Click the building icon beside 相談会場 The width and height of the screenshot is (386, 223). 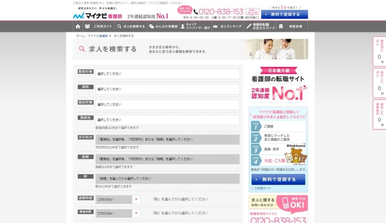pyautogui.click(x=281, y=26)
